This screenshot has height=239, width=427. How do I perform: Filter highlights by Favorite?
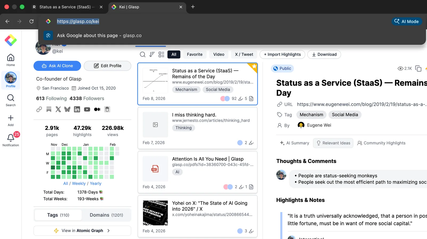pos(195,54)
